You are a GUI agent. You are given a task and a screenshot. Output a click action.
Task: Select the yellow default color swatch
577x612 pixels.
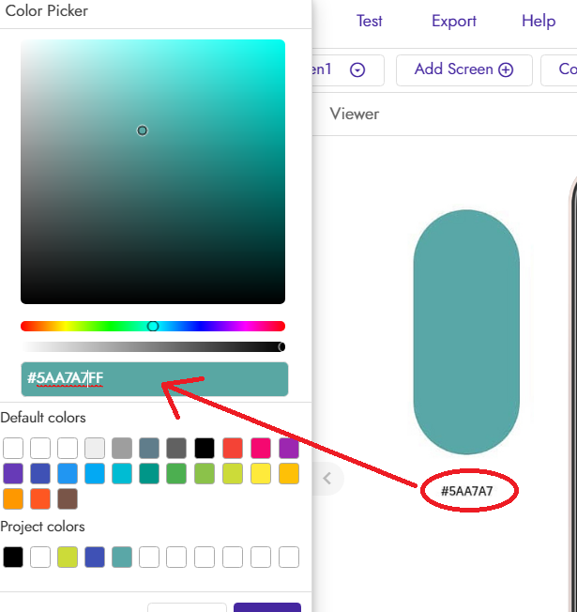260,473
